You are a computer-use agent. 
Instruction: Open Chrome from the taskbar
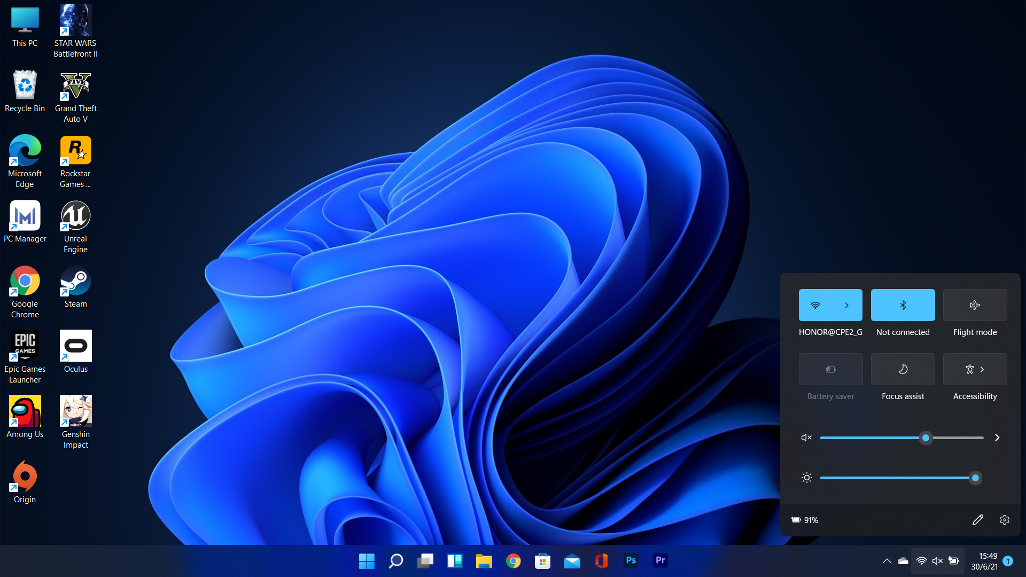click(x=514, y=561)
